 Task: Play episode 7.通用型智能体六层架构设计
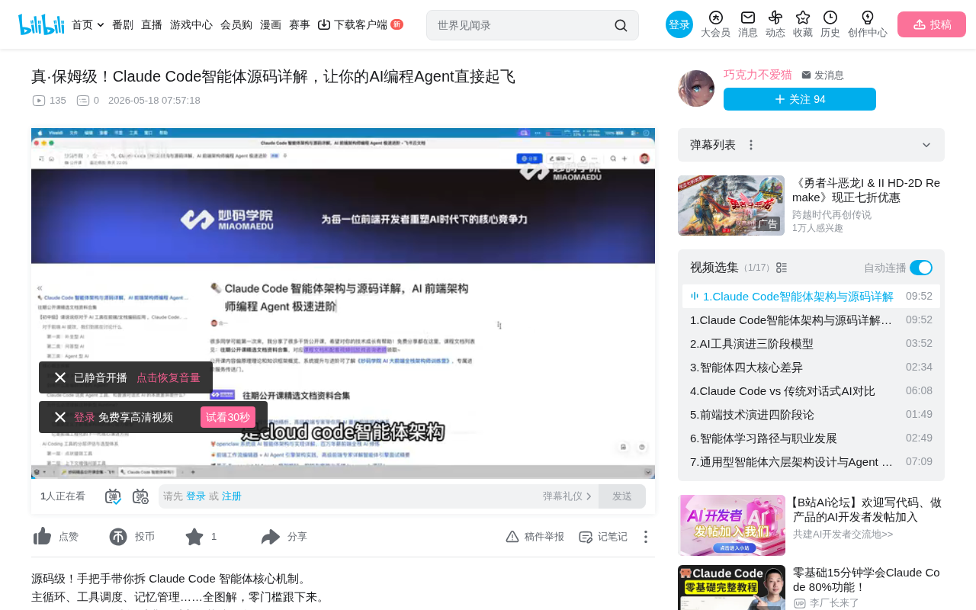pyautogui.click(x=811, y=462)
